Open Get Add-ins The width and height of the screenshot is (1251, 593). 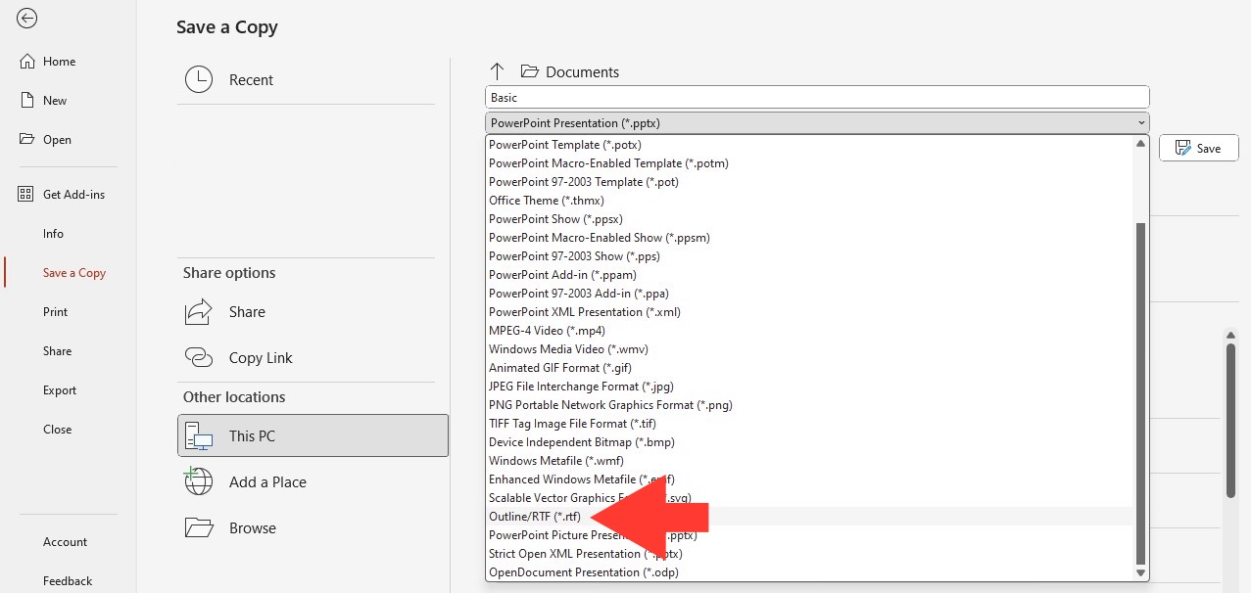[x=73, y=195]
